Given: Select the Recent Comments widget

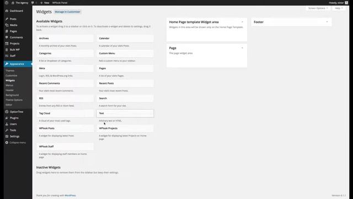Looking at the screenshot, I should pos(65,83).
